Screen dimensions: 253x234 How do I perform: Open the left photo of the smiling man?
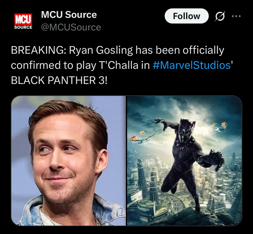[x=68, y=161]
